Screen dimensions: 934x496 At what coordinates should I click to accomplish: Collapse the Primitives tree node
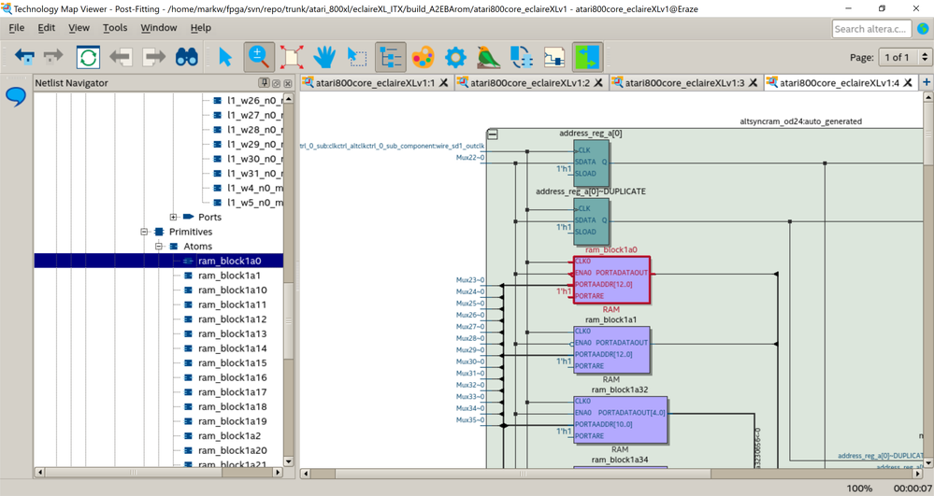(144, 232)
